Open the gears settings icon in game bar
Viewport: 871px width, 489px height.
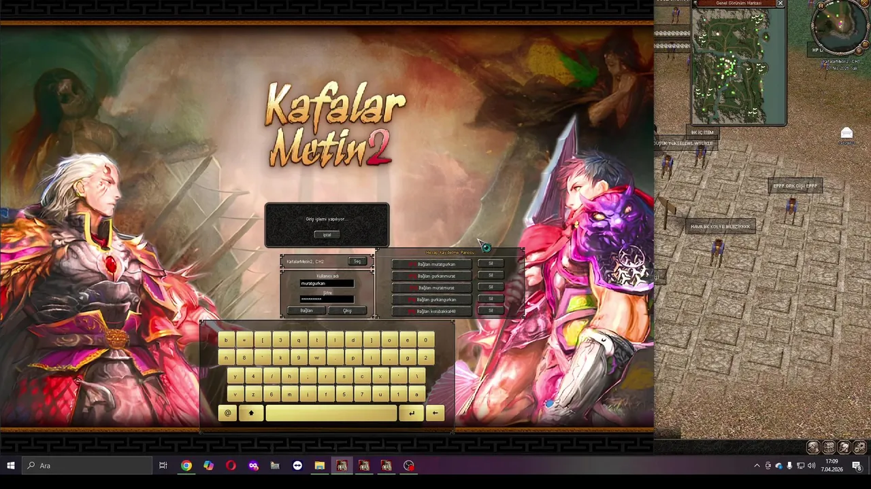(859, 447)
